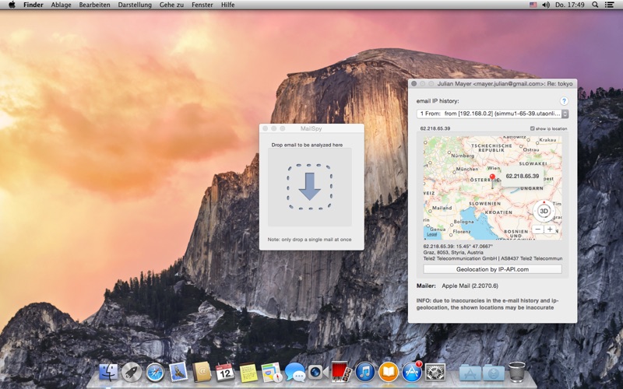Uncheck the show ip location checkbox
Viewport: 623px width, 389px height.
pyautogui.click(x=533, y=128)
